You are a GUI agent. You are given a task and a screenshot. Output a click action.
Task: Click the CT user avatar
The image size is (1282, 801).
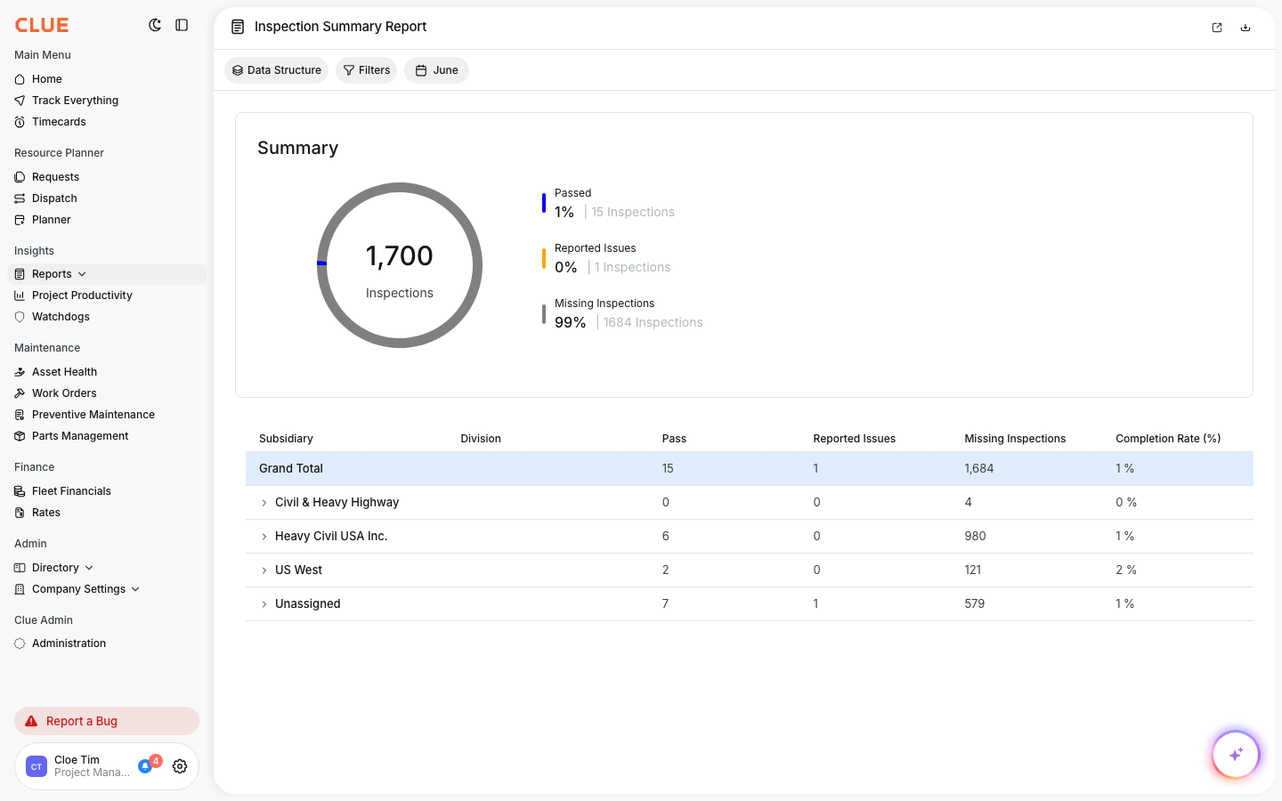(x=37, y=766)
